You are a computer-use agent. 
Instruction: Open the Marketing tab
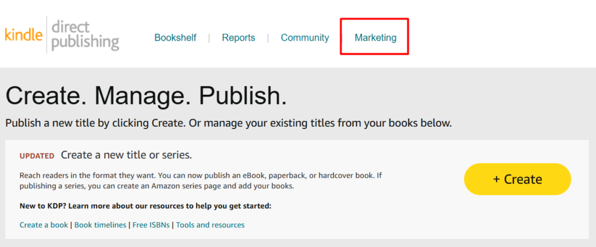coord(375,38)
